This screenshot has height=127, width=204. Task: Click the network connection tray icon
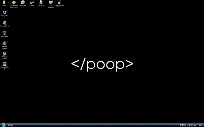click(195, 125)
